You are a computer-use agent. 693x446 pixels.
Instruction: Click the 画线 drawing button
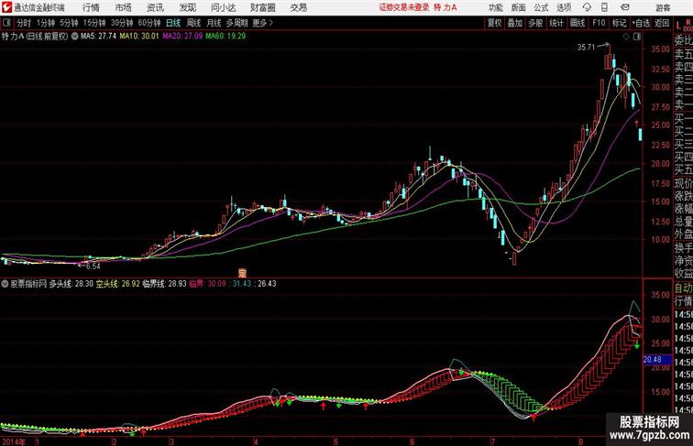[x=577, y=23]
